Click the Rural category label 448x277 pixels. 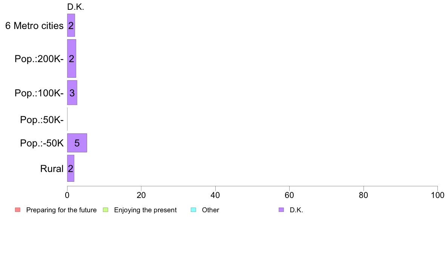pyautogui.click(x=52, y=169)
